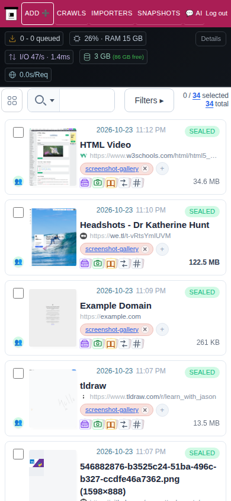Open book icon for Headshots - Dr Katherine Hunt
This screenshot has width=231, height=501.
111,264
